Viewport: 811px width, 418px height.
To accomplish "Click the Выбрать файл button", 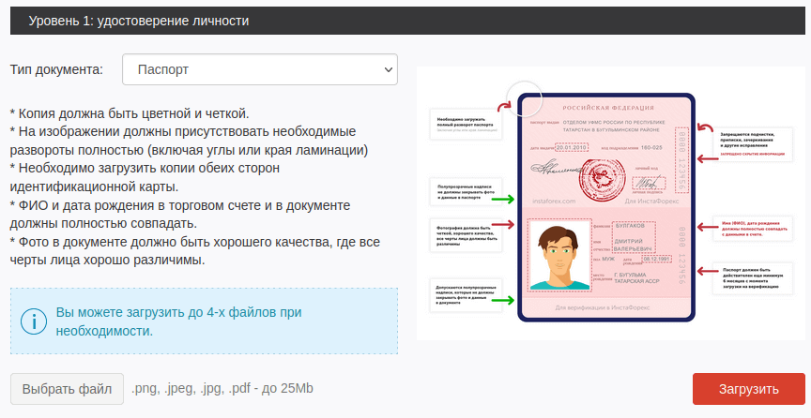I will click(x=67, y=389).
